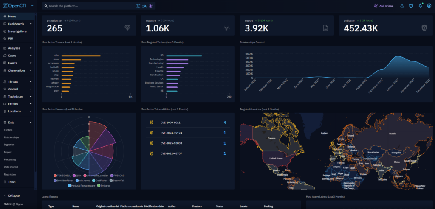Click the purple AI icon in search bar
This screenshot has width=435, height=209.
click(151, 6)
